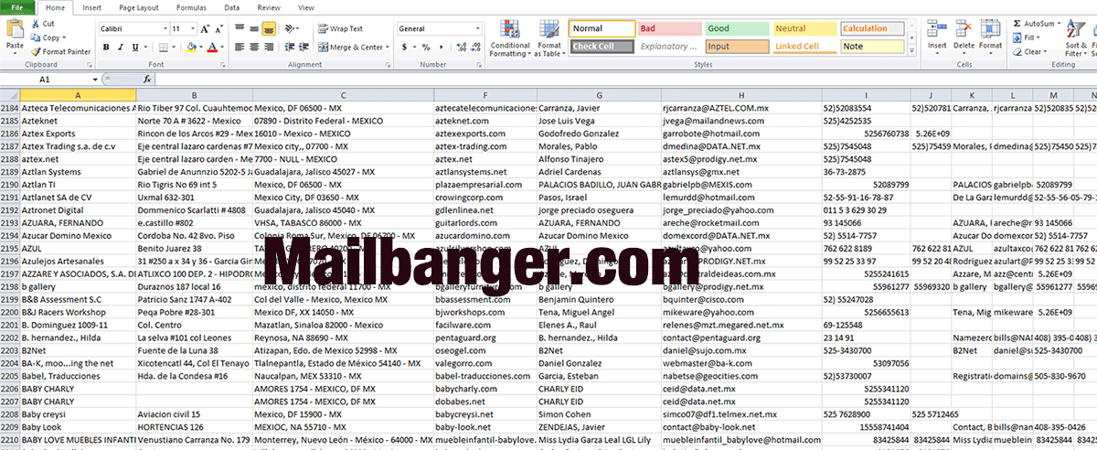Click the Delete cells button
This screenshot has width=1097, height=450.
click(964, 36)
